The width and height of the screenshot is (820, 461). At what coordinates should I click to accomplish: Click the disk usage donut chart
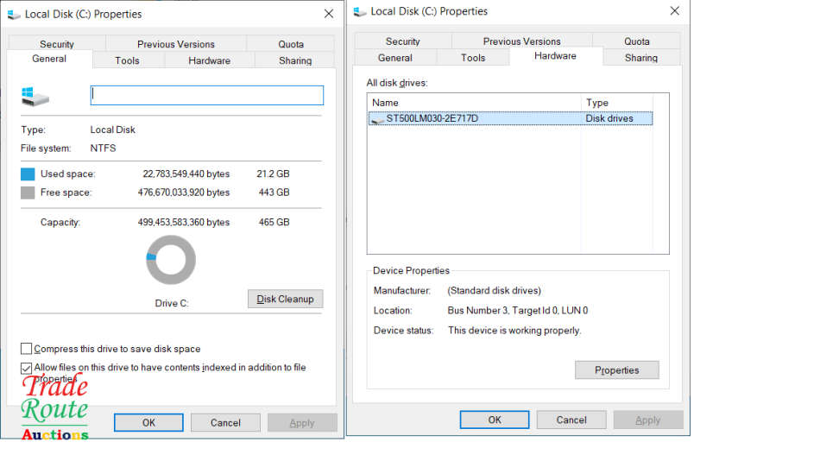171,259
